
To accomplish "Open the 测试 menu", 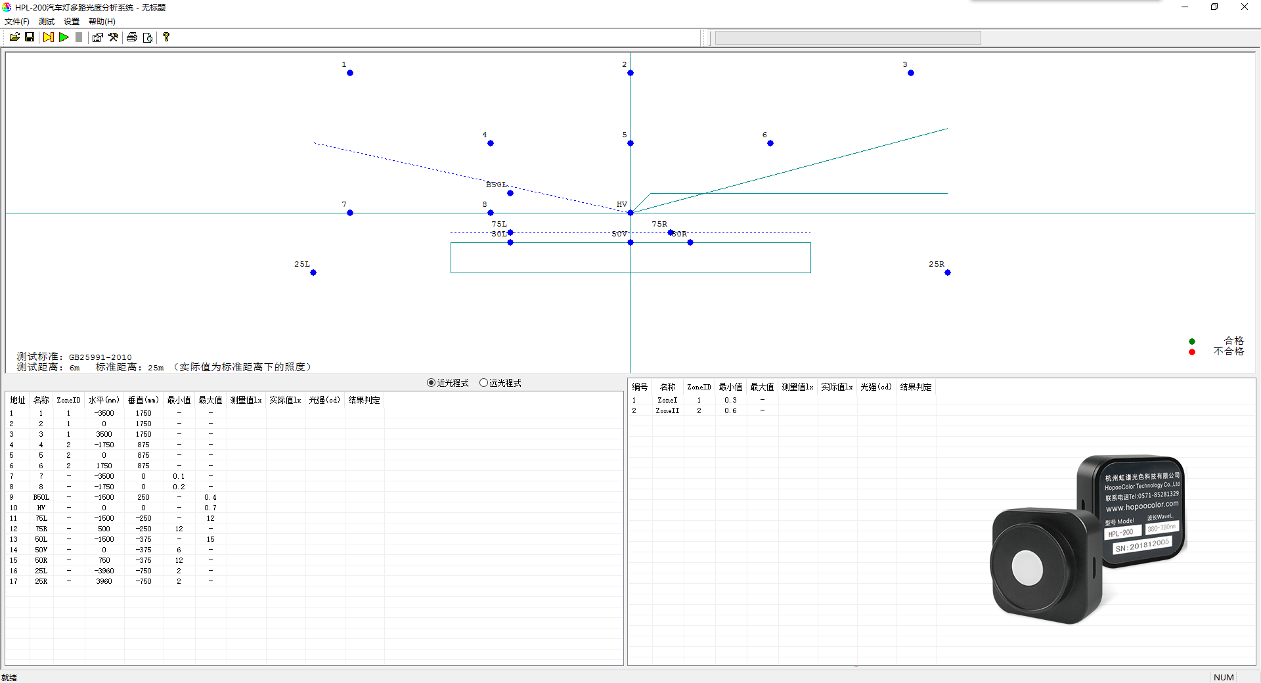I will pos(47,22).
